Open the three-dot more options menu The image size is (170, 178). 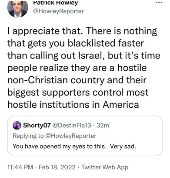pyautogui.click(x=159, y=3)
